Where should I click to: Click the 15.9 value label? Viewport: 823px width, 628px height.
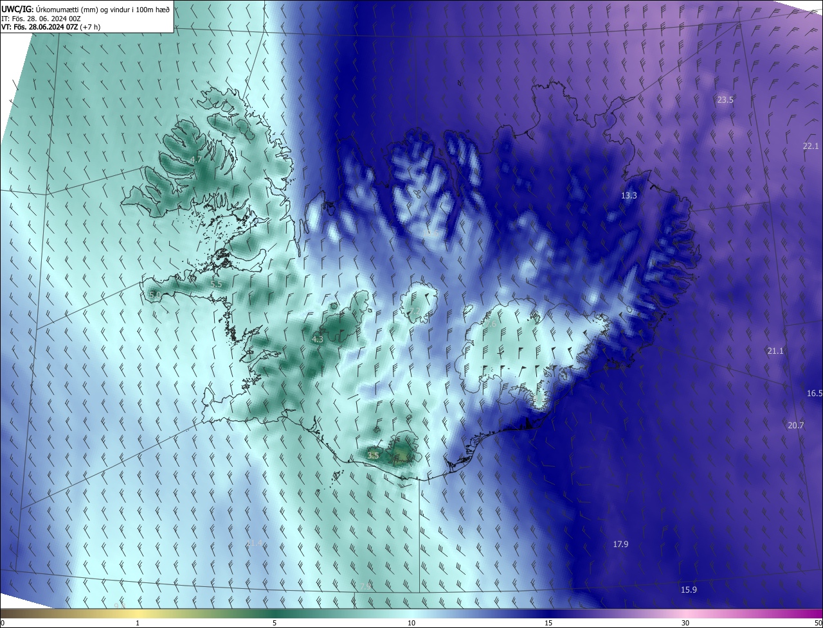689,589
